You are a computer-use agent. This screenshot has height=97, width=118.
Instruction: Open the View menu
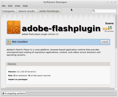(x=17, y=6)
